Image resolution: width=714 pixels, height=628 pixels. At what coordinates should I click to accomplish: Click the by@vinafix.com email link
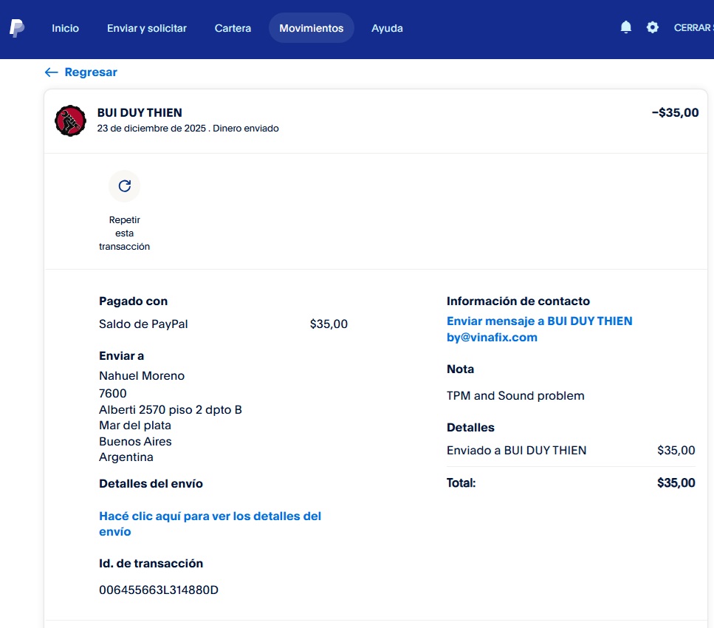click(492, 338)
